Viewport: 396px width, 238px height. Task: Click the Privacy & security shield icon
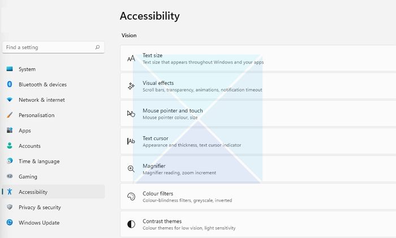coord(10,207)
